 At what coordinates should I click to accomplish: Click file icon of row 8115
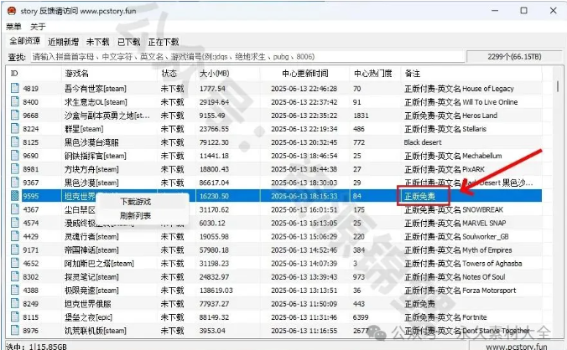pos(15,317)
